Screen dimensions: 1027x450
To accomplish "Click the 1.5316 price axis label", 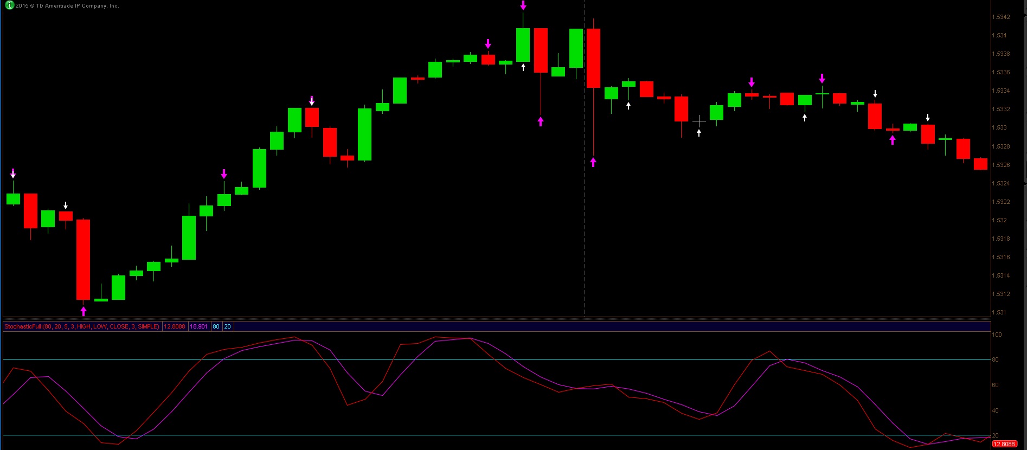I will coord(1000,257).
